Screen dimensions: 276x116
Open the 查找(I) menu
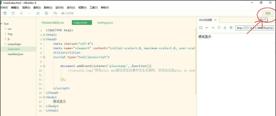[37, 8]
